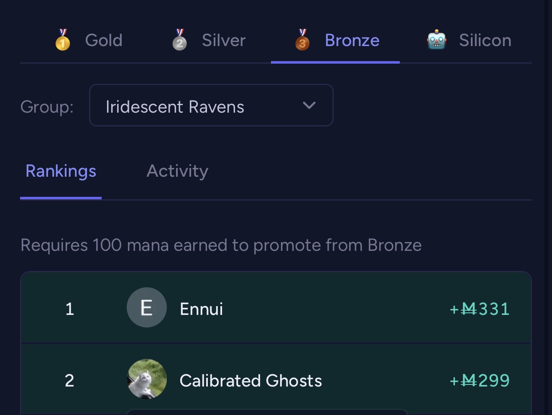Click the silver medal icon

coord(180,40)
